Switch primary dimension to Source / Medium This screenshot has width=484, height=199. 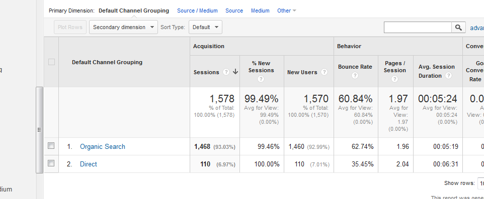coord(197,11)
